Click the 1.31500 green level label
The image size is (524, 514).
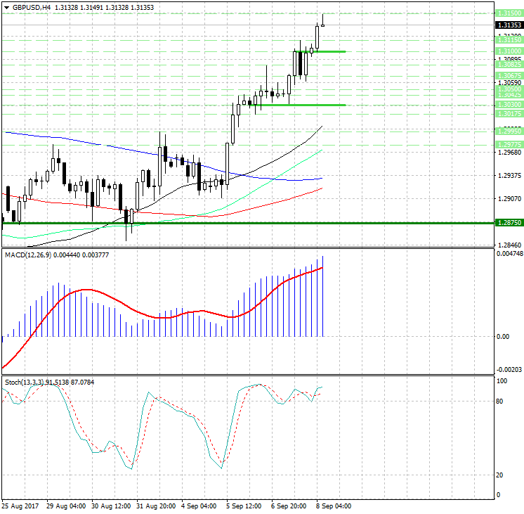pyautogui.click(x=509, y=13)
